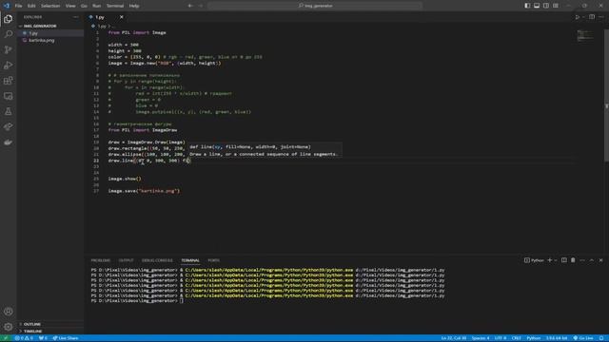This screenshot has height=342, width=609.
Task: Click Live Share in the status bar
Action: (66, 338)
